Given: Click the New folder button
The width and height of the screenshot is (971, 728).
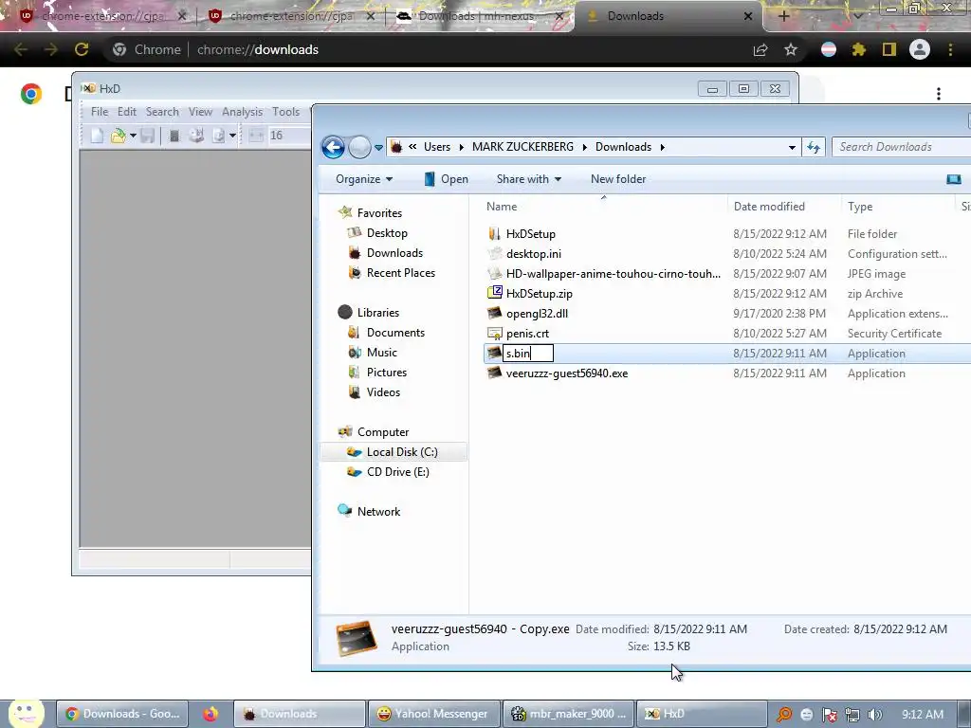Looking at the screenshot, I should click(x=618, y=179).
